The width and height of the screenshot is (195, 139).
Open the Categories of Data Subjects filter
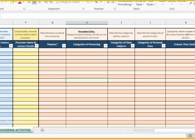(x=133, y=46)
